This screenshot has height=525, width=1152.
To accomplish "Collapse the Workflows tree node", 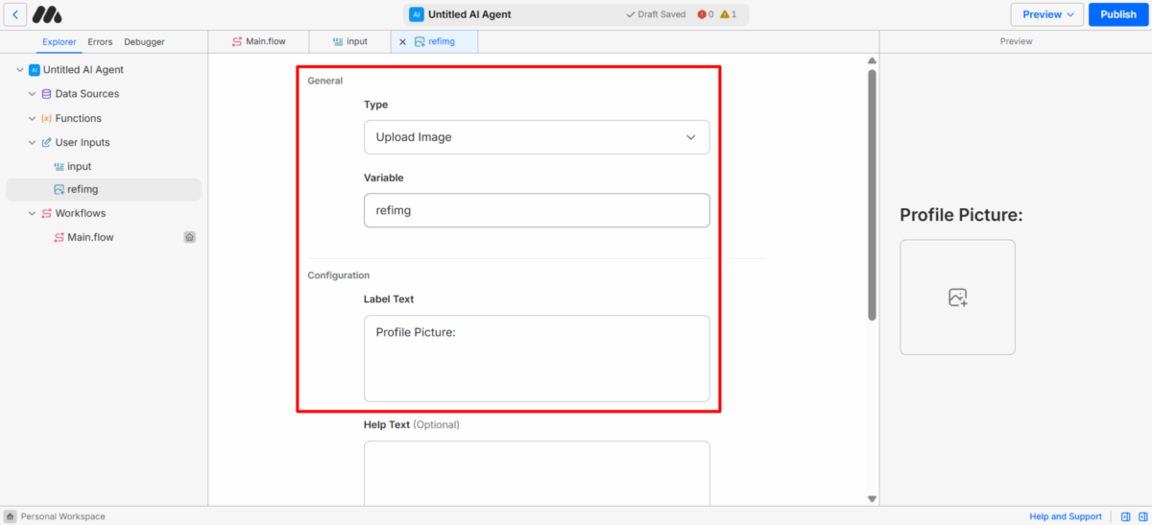I will 32,213.
